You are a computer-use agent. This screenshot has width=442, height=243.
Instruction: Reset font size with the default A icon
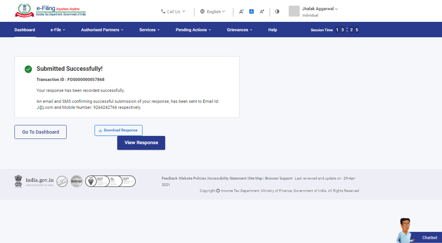252,12
